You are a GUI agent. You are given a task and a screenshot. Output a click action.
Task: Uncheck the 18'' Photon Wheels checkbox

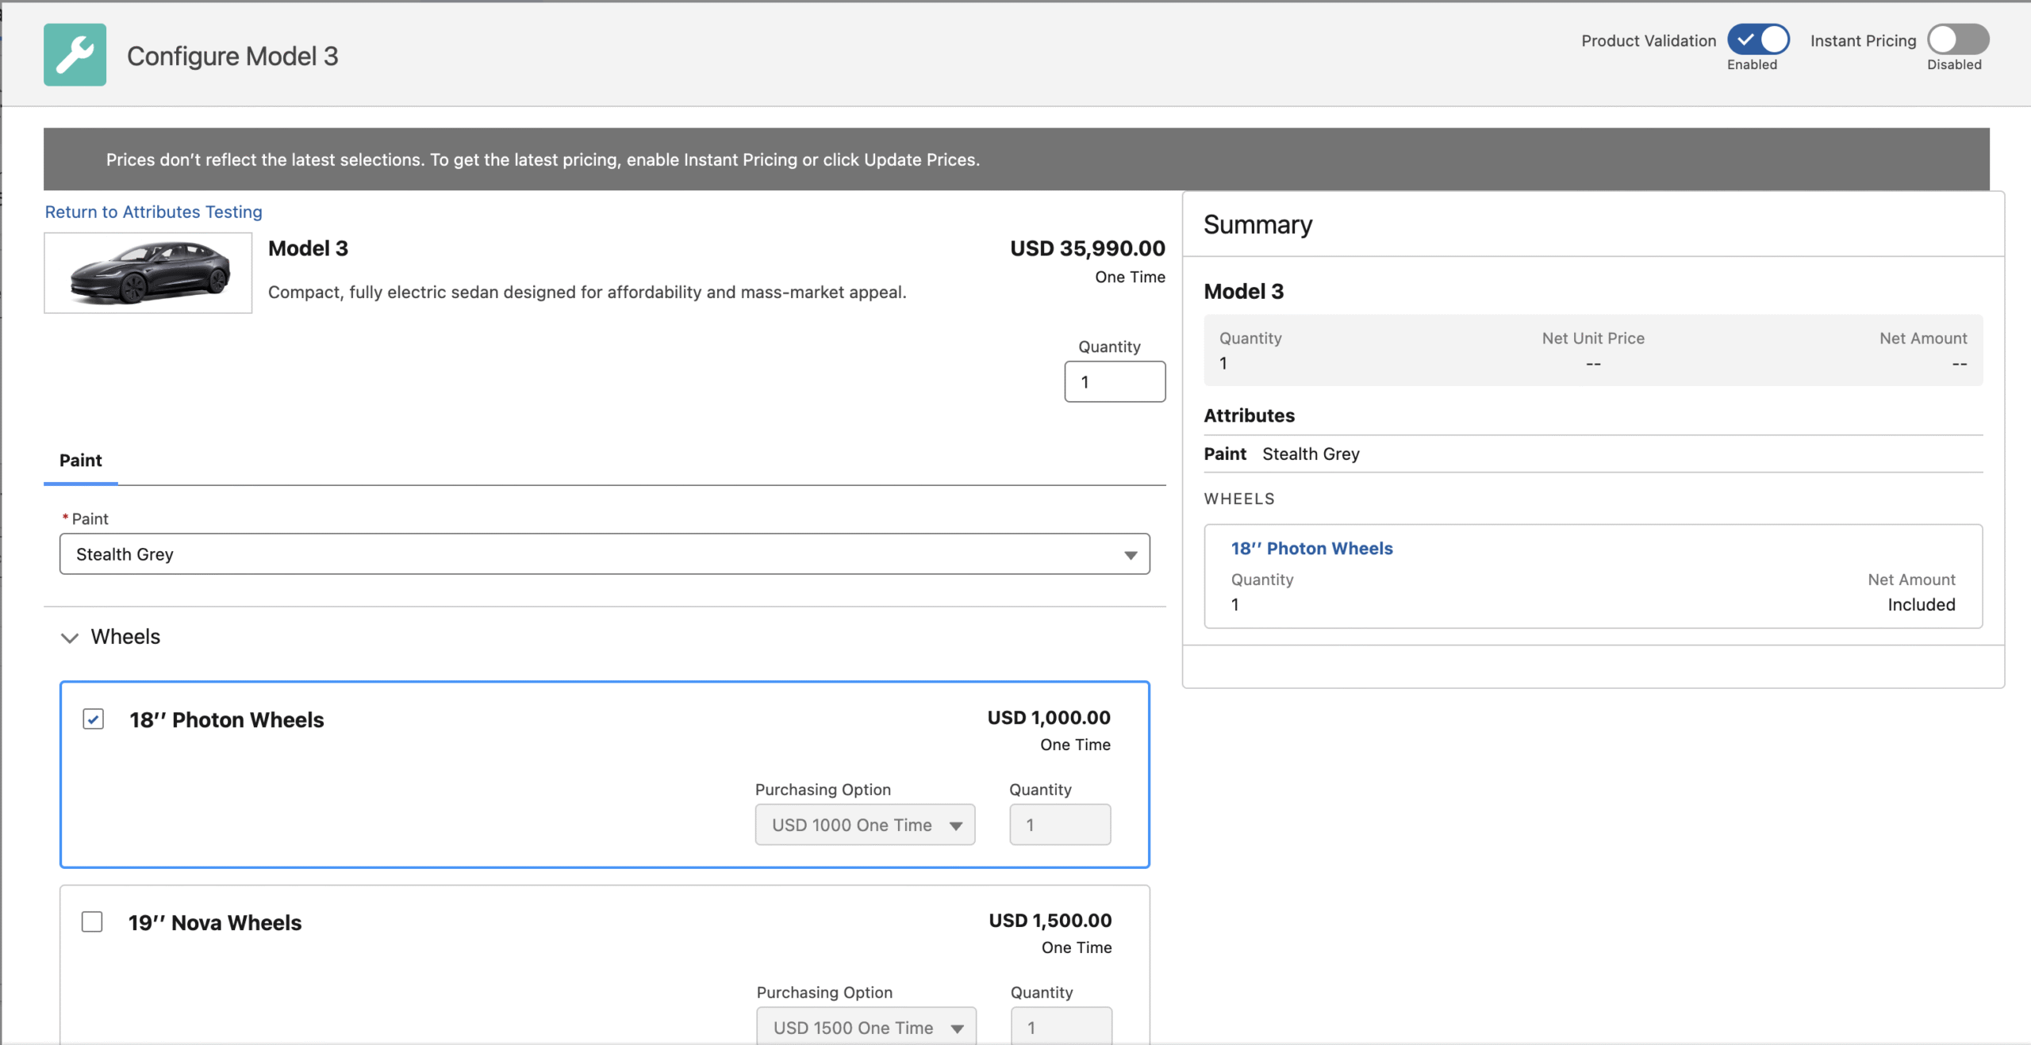tap(93, 719)
